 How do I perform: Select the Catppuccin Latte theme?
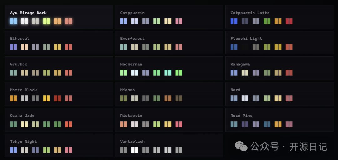tap(279, 17)
